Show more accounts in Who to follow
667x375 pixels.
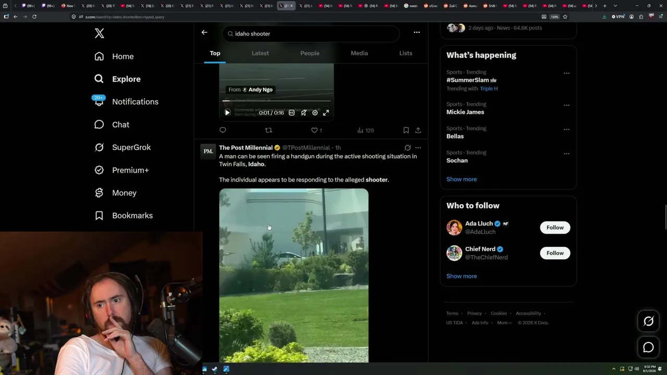click(462, 276)
